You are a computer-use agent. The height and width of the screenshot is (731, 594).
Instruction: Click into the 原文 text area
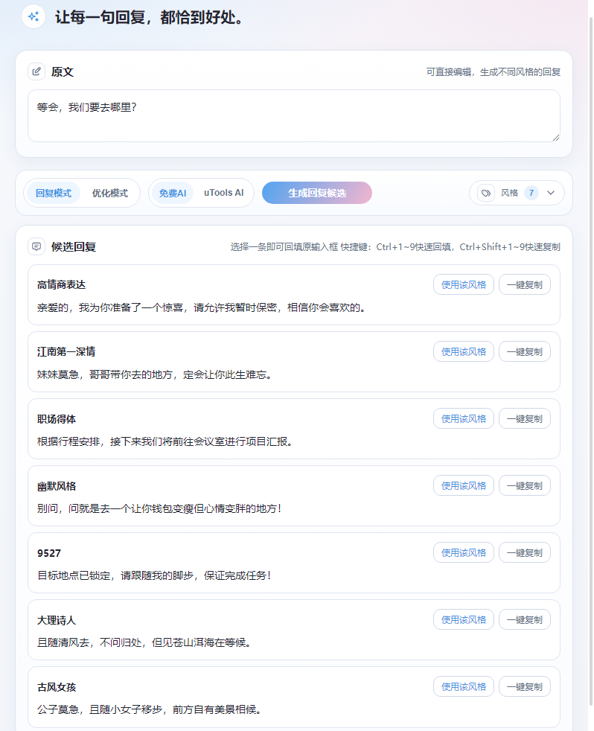click(293, 115)
